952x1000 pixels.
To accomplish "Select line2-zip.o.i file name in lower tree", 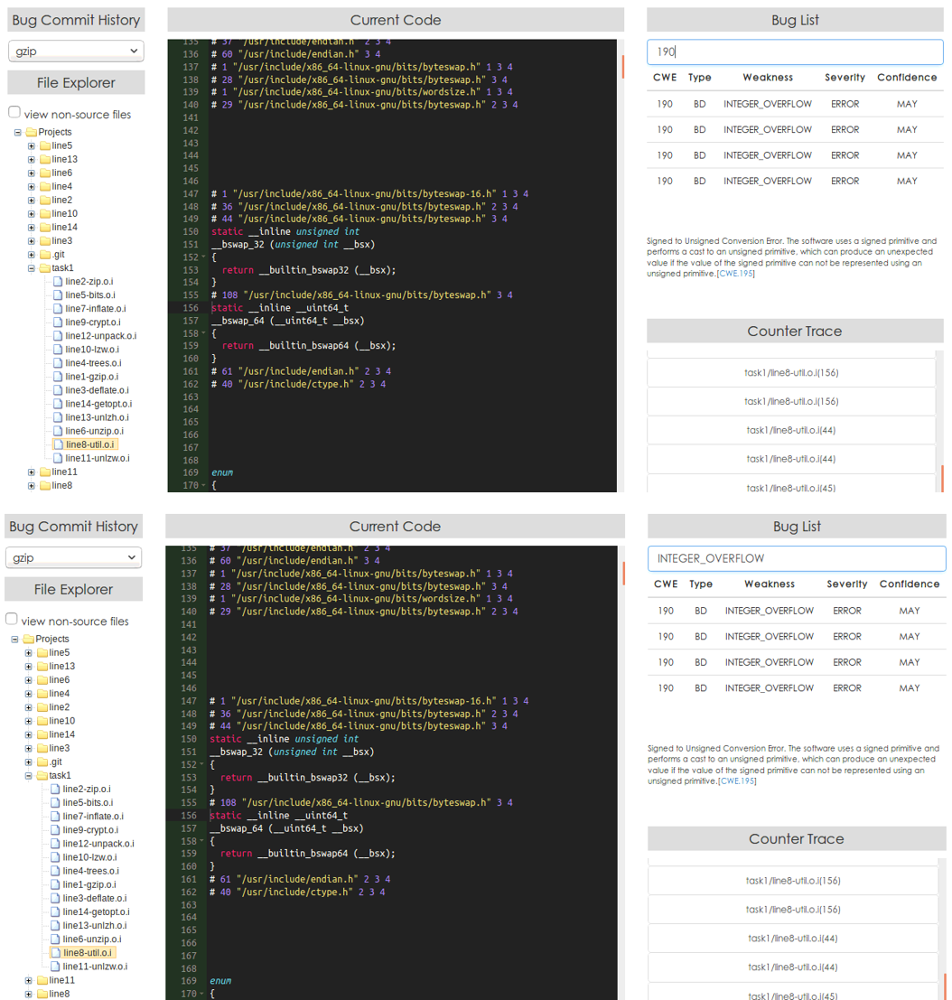I will 87,790.
